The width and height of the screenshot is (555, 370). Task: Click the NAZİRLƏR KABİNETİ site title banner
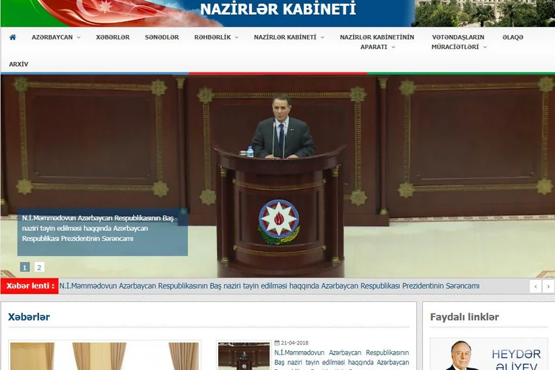point(278,9)
